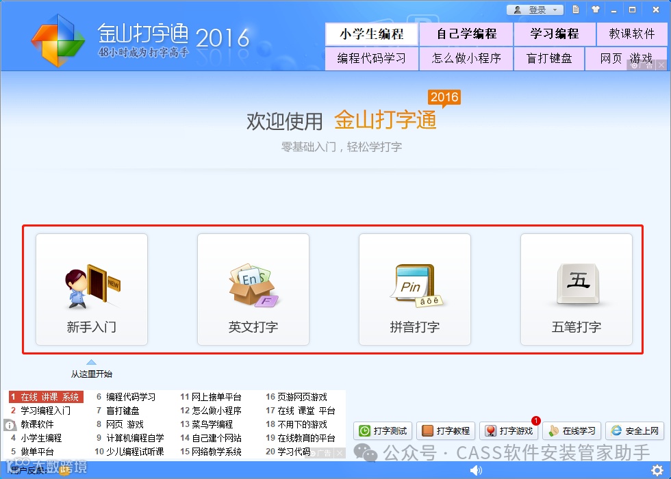
Task: Click list item 18 不用下的游戏
Action: click(296, 424)
